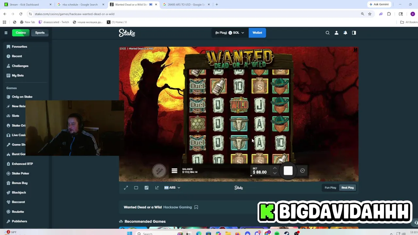
Task: Open Slots category in sidebar
Action: click(x=15, y=116)
